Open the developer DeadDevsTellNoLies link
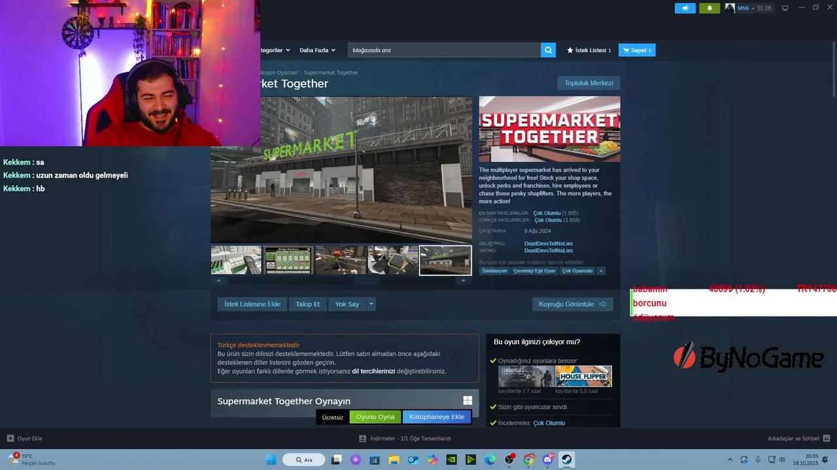837x470 pixels. pos(549,244)
